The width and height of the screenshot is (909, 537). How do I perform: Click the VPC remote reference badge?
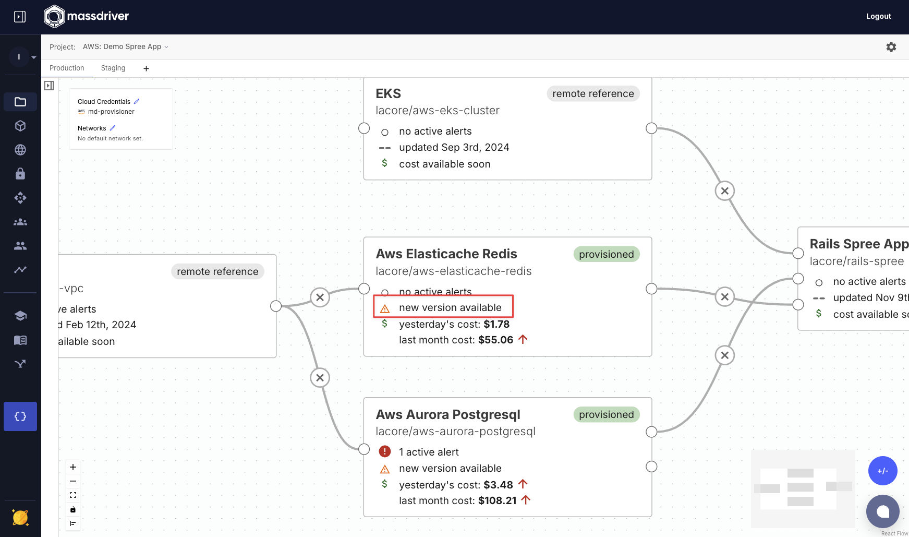(x=217, y=271)
